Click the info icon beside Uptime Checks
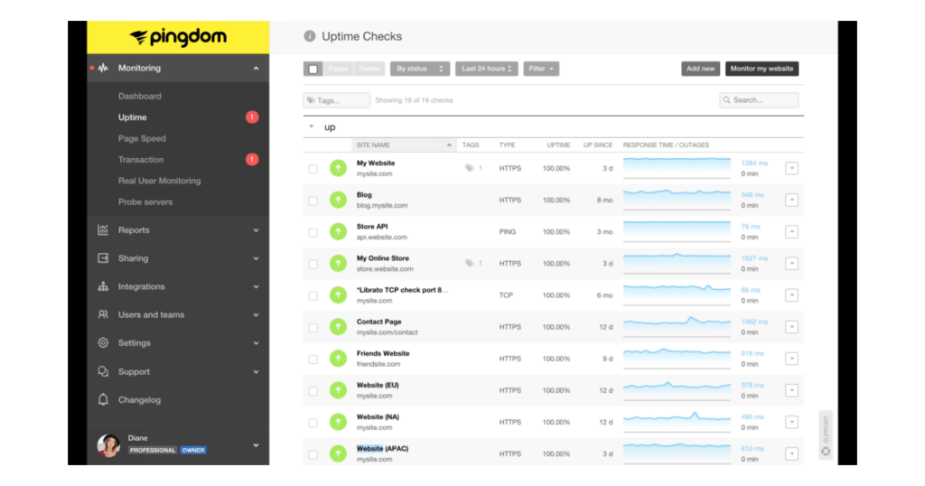The width and height of the screenshot is (925, 486). [x=310, y=36]
